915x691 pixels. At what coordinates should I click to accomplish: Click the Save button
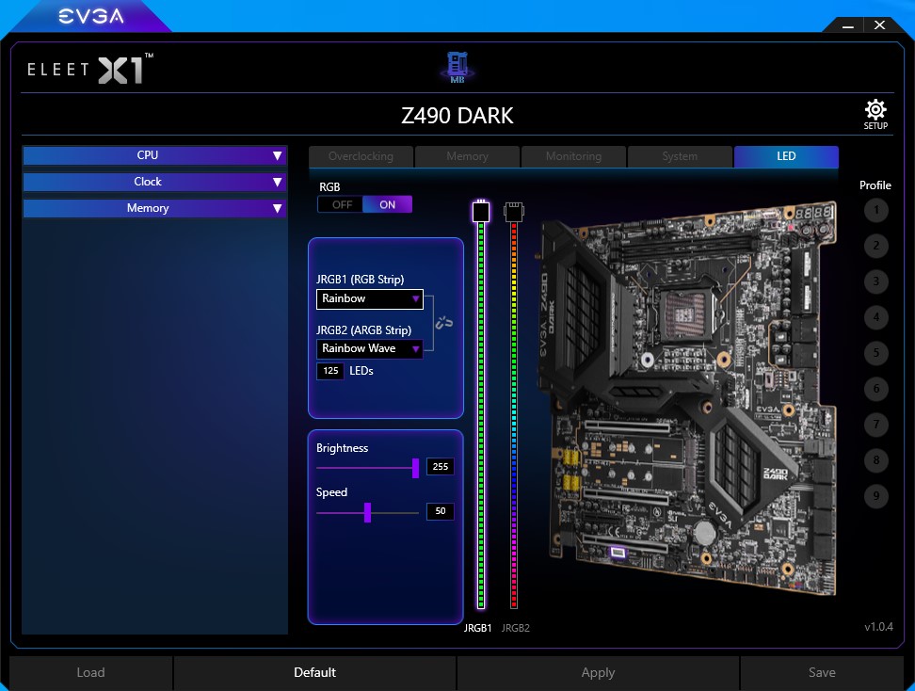pos(822,672)
